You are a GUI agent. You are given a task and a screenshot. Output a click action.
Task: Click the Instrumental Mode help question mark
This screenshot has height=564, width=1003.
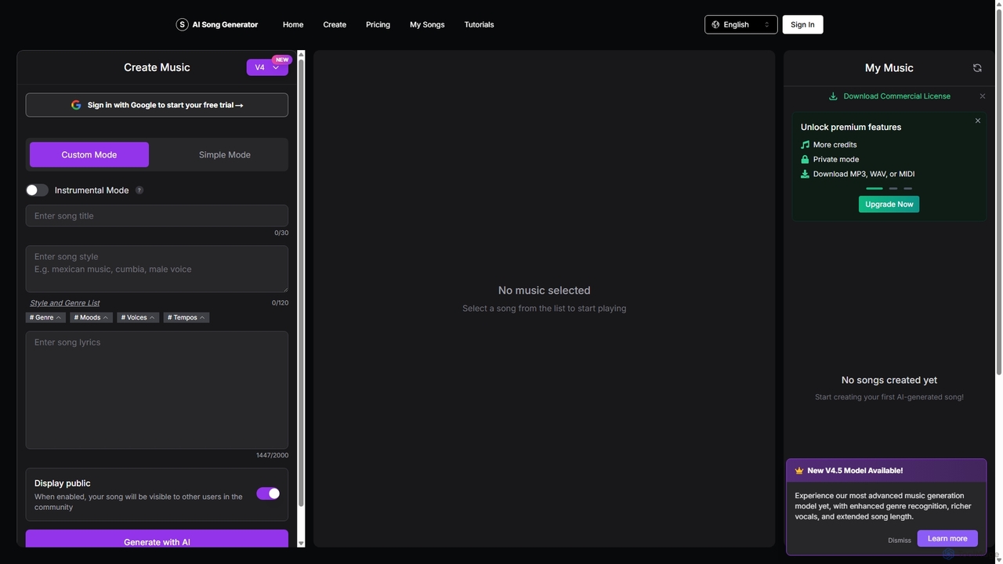[x=139, y=190]
